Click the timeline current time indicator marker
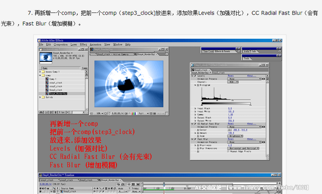 [x=164, y=185]
